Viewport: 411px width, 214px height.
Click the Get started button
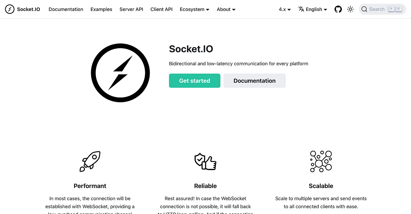[195, 81]
